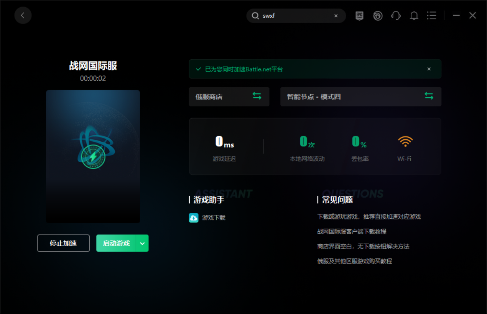Stop acceleration with 停止加速
The height and width of the screenshot is (314, 487).
(63, 243)
